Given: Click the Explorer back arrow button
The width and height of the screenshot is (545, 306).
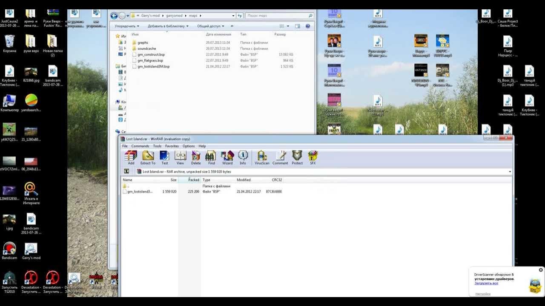Looking at the screenshot, I should (114, 16).
